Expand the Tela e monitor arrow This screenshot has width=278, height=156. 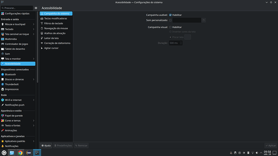pos(33,59)
